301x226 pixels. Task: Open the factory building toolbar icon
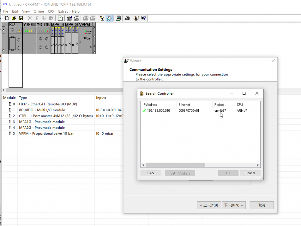(69, 18)
